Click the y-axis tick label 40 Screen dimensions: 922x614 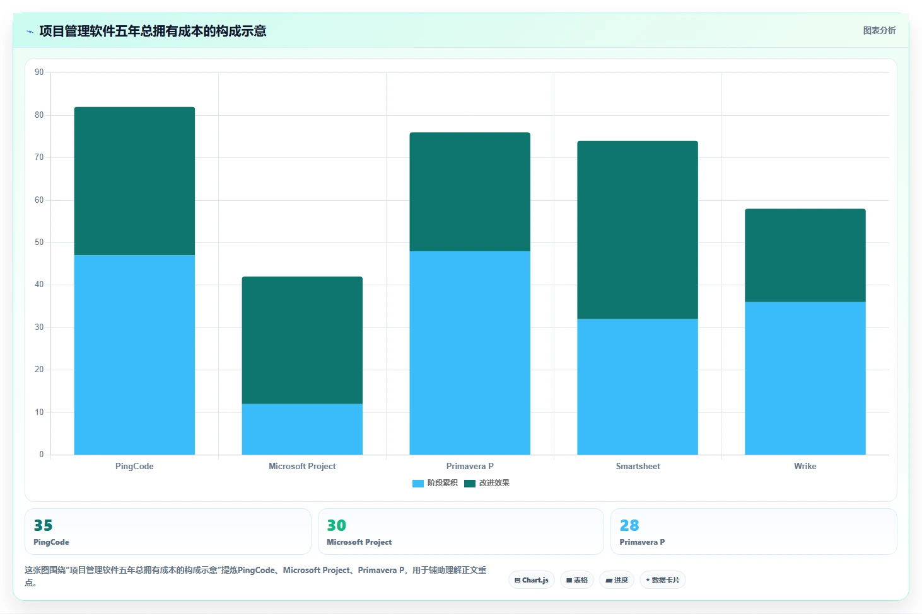tap(39, 285)
